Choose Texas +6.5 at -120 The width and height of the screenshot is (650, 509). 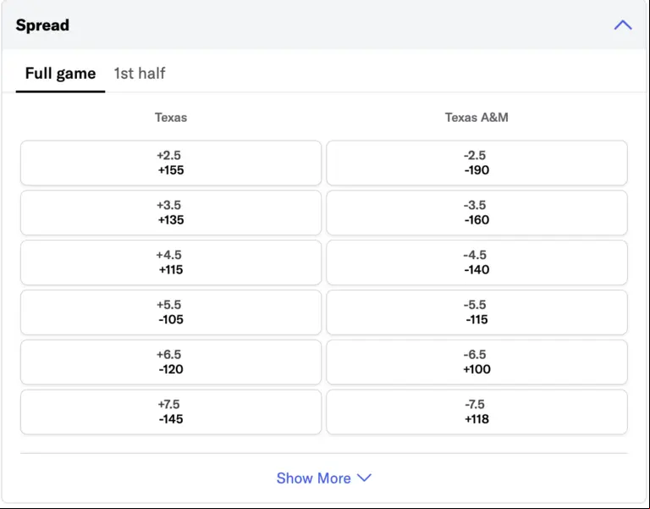[x=170, y=362]
